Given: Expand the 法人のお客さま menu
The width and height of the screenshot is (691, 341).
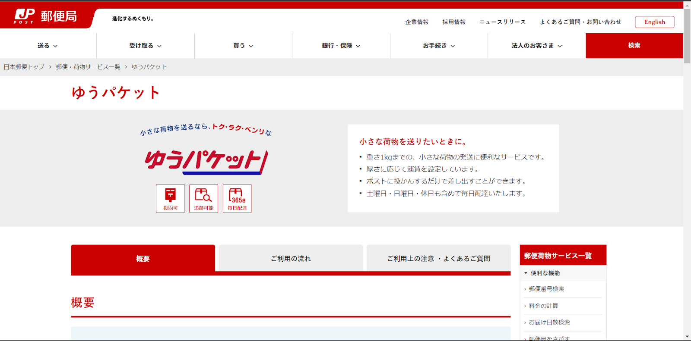Looking at the screenshot, I should click(537, 46).
